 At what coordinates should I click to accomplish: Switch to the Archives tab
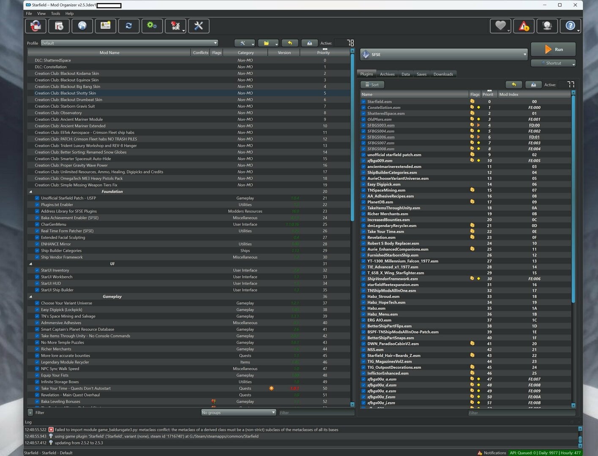(387, 74)
